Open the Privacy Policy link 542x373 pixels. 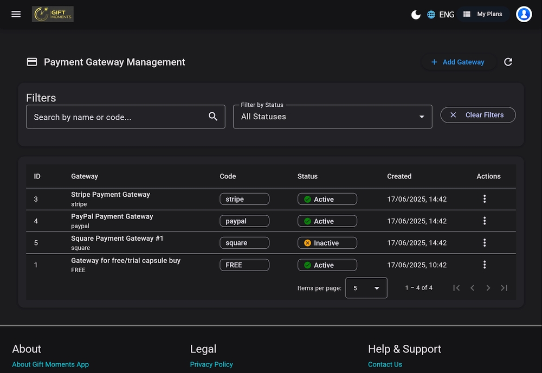pyautogui.click(x=211, y=364)
